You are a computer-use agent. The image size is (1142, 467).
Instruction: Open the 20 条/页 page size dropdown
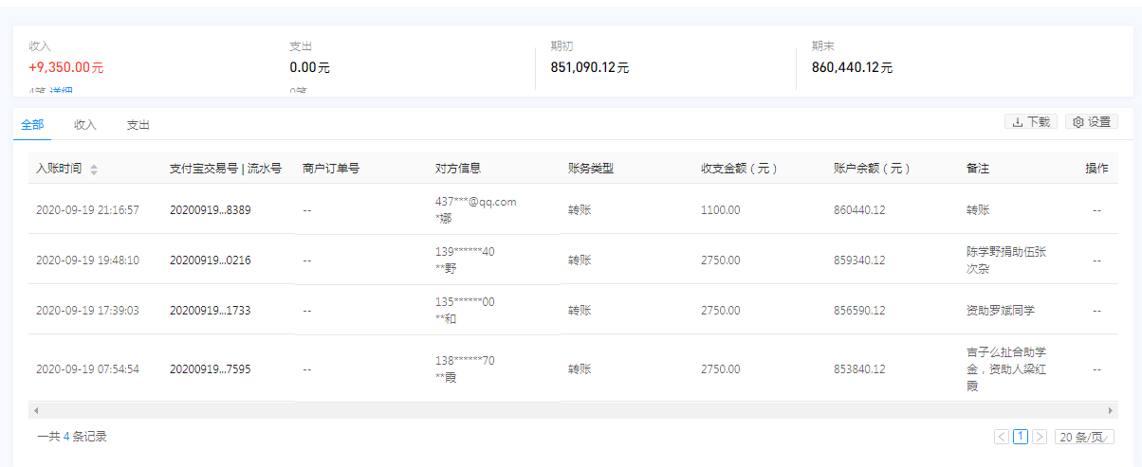(x=1084, y=437)
